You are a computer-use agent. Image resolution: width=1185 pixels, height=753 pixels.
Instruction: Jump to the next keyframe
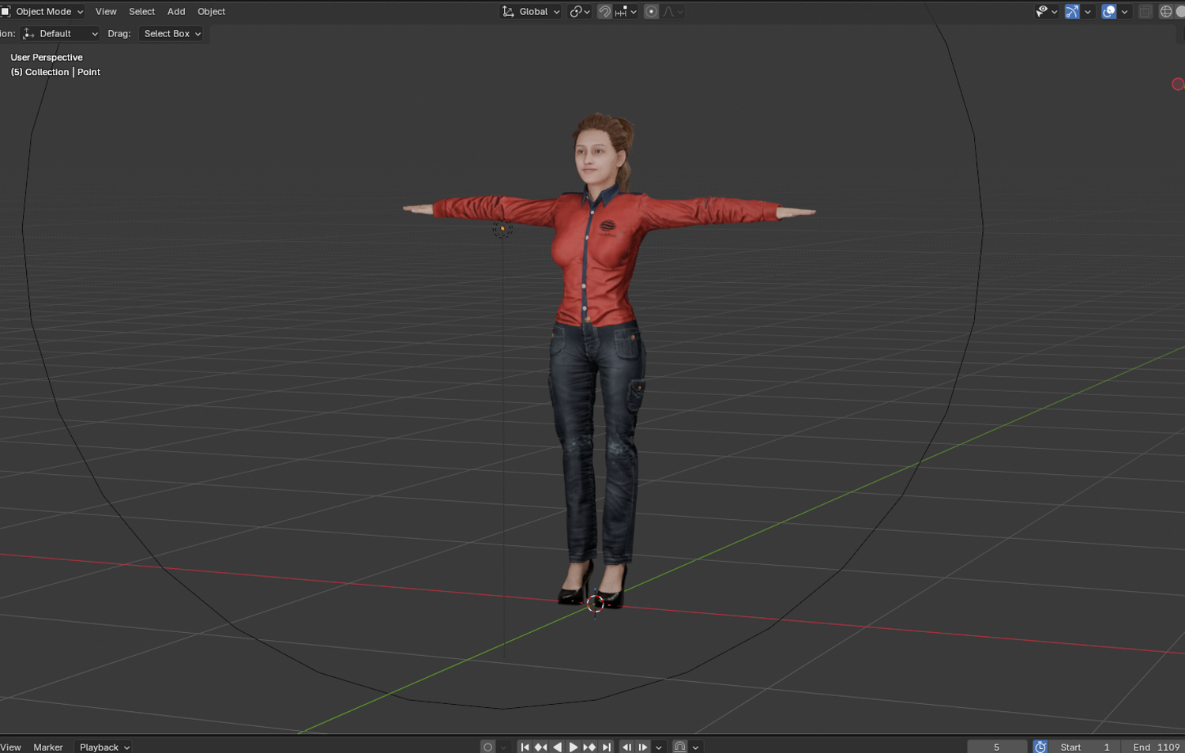click(x=589, y=747)
